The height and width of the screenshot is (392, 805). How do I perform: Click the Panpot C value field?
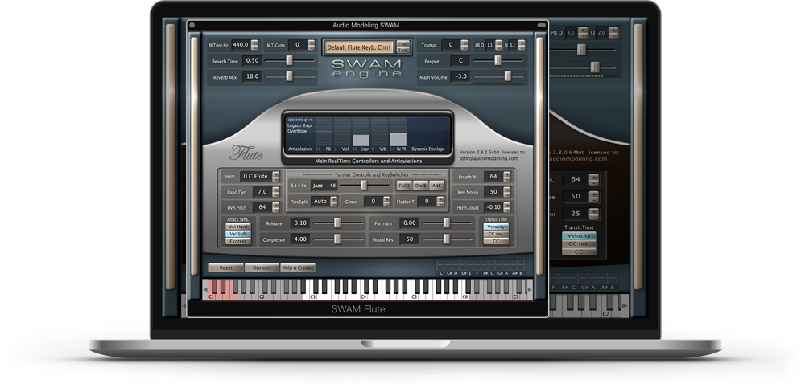pyautogui.click(x=460, y=60)
